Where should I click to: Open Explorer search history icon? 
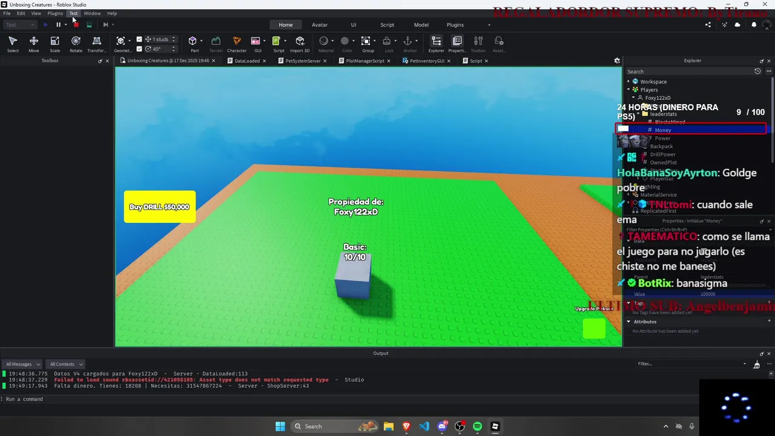(757, 71)
